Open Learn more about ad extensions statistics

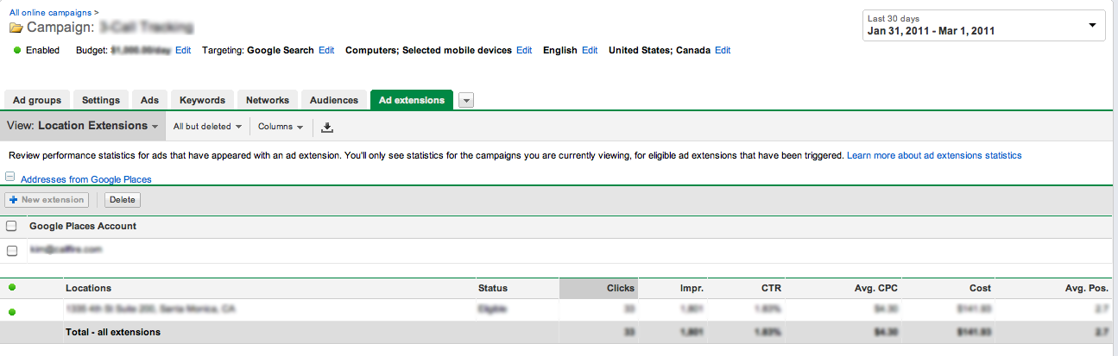[934, 155]
